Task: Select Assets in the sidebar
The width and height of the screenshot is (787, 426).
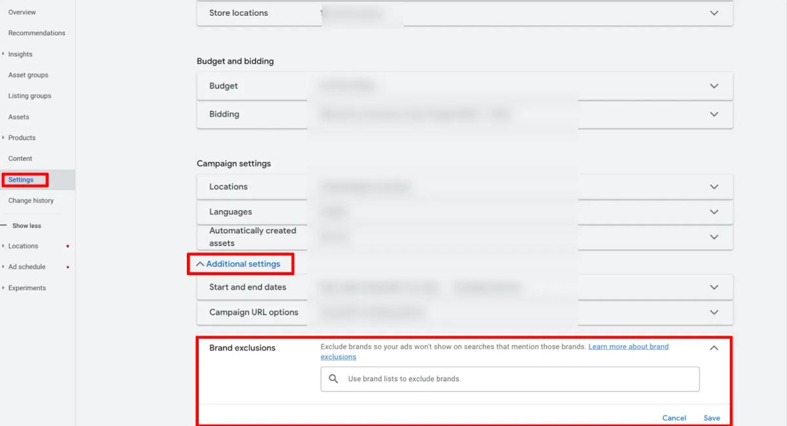Action: tap(19, 117)
